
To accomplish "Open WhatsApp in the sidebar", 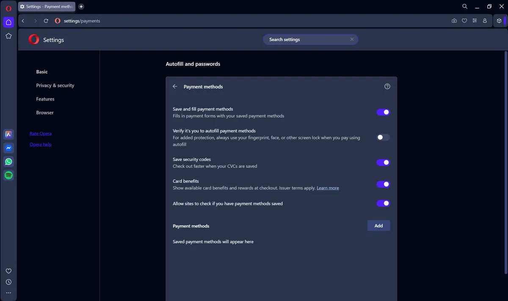I will (x=8, y=162).
